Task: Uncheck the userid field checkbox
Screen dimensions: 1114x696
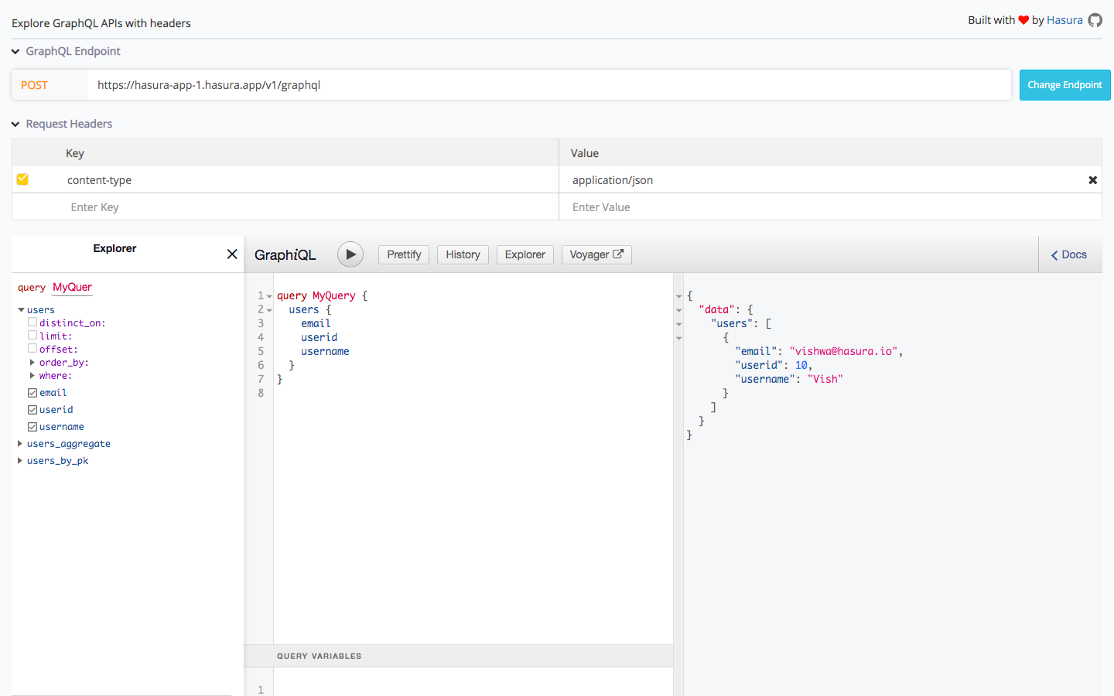Action: click(32, 410)
